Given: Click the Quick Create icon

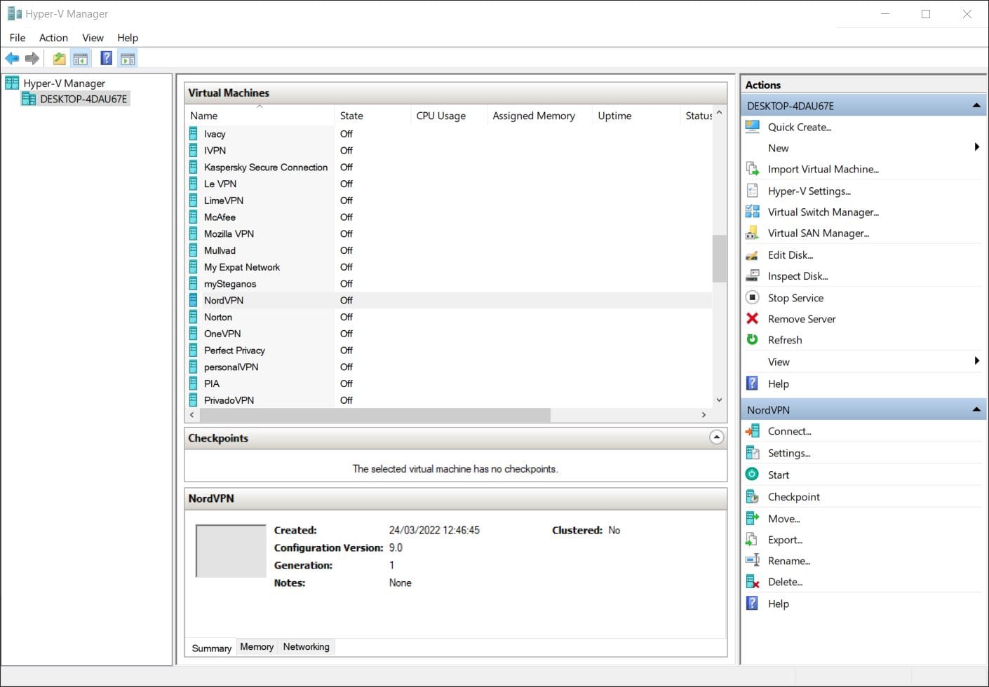Looking at the screenshot, I should pos(753,127).
